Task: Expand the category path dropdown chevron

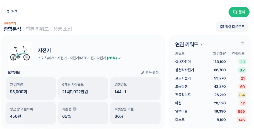Action: coord(119,58)
